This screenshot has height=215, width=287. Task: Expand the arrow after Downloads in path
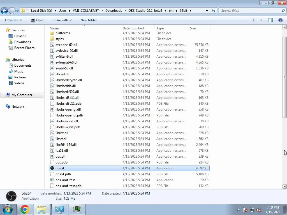pyautogui.click(x=125, y=11)
